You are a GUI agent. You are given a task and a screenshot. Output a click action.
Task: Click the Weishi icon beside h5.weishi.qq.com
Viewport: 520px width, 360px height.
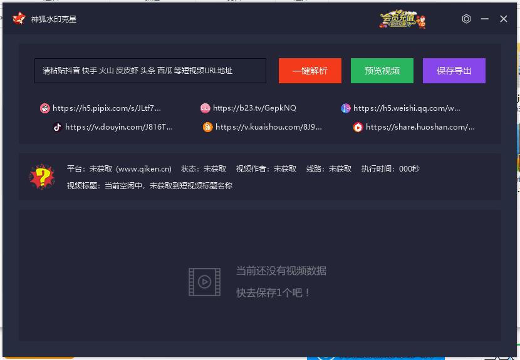(346, 108)
